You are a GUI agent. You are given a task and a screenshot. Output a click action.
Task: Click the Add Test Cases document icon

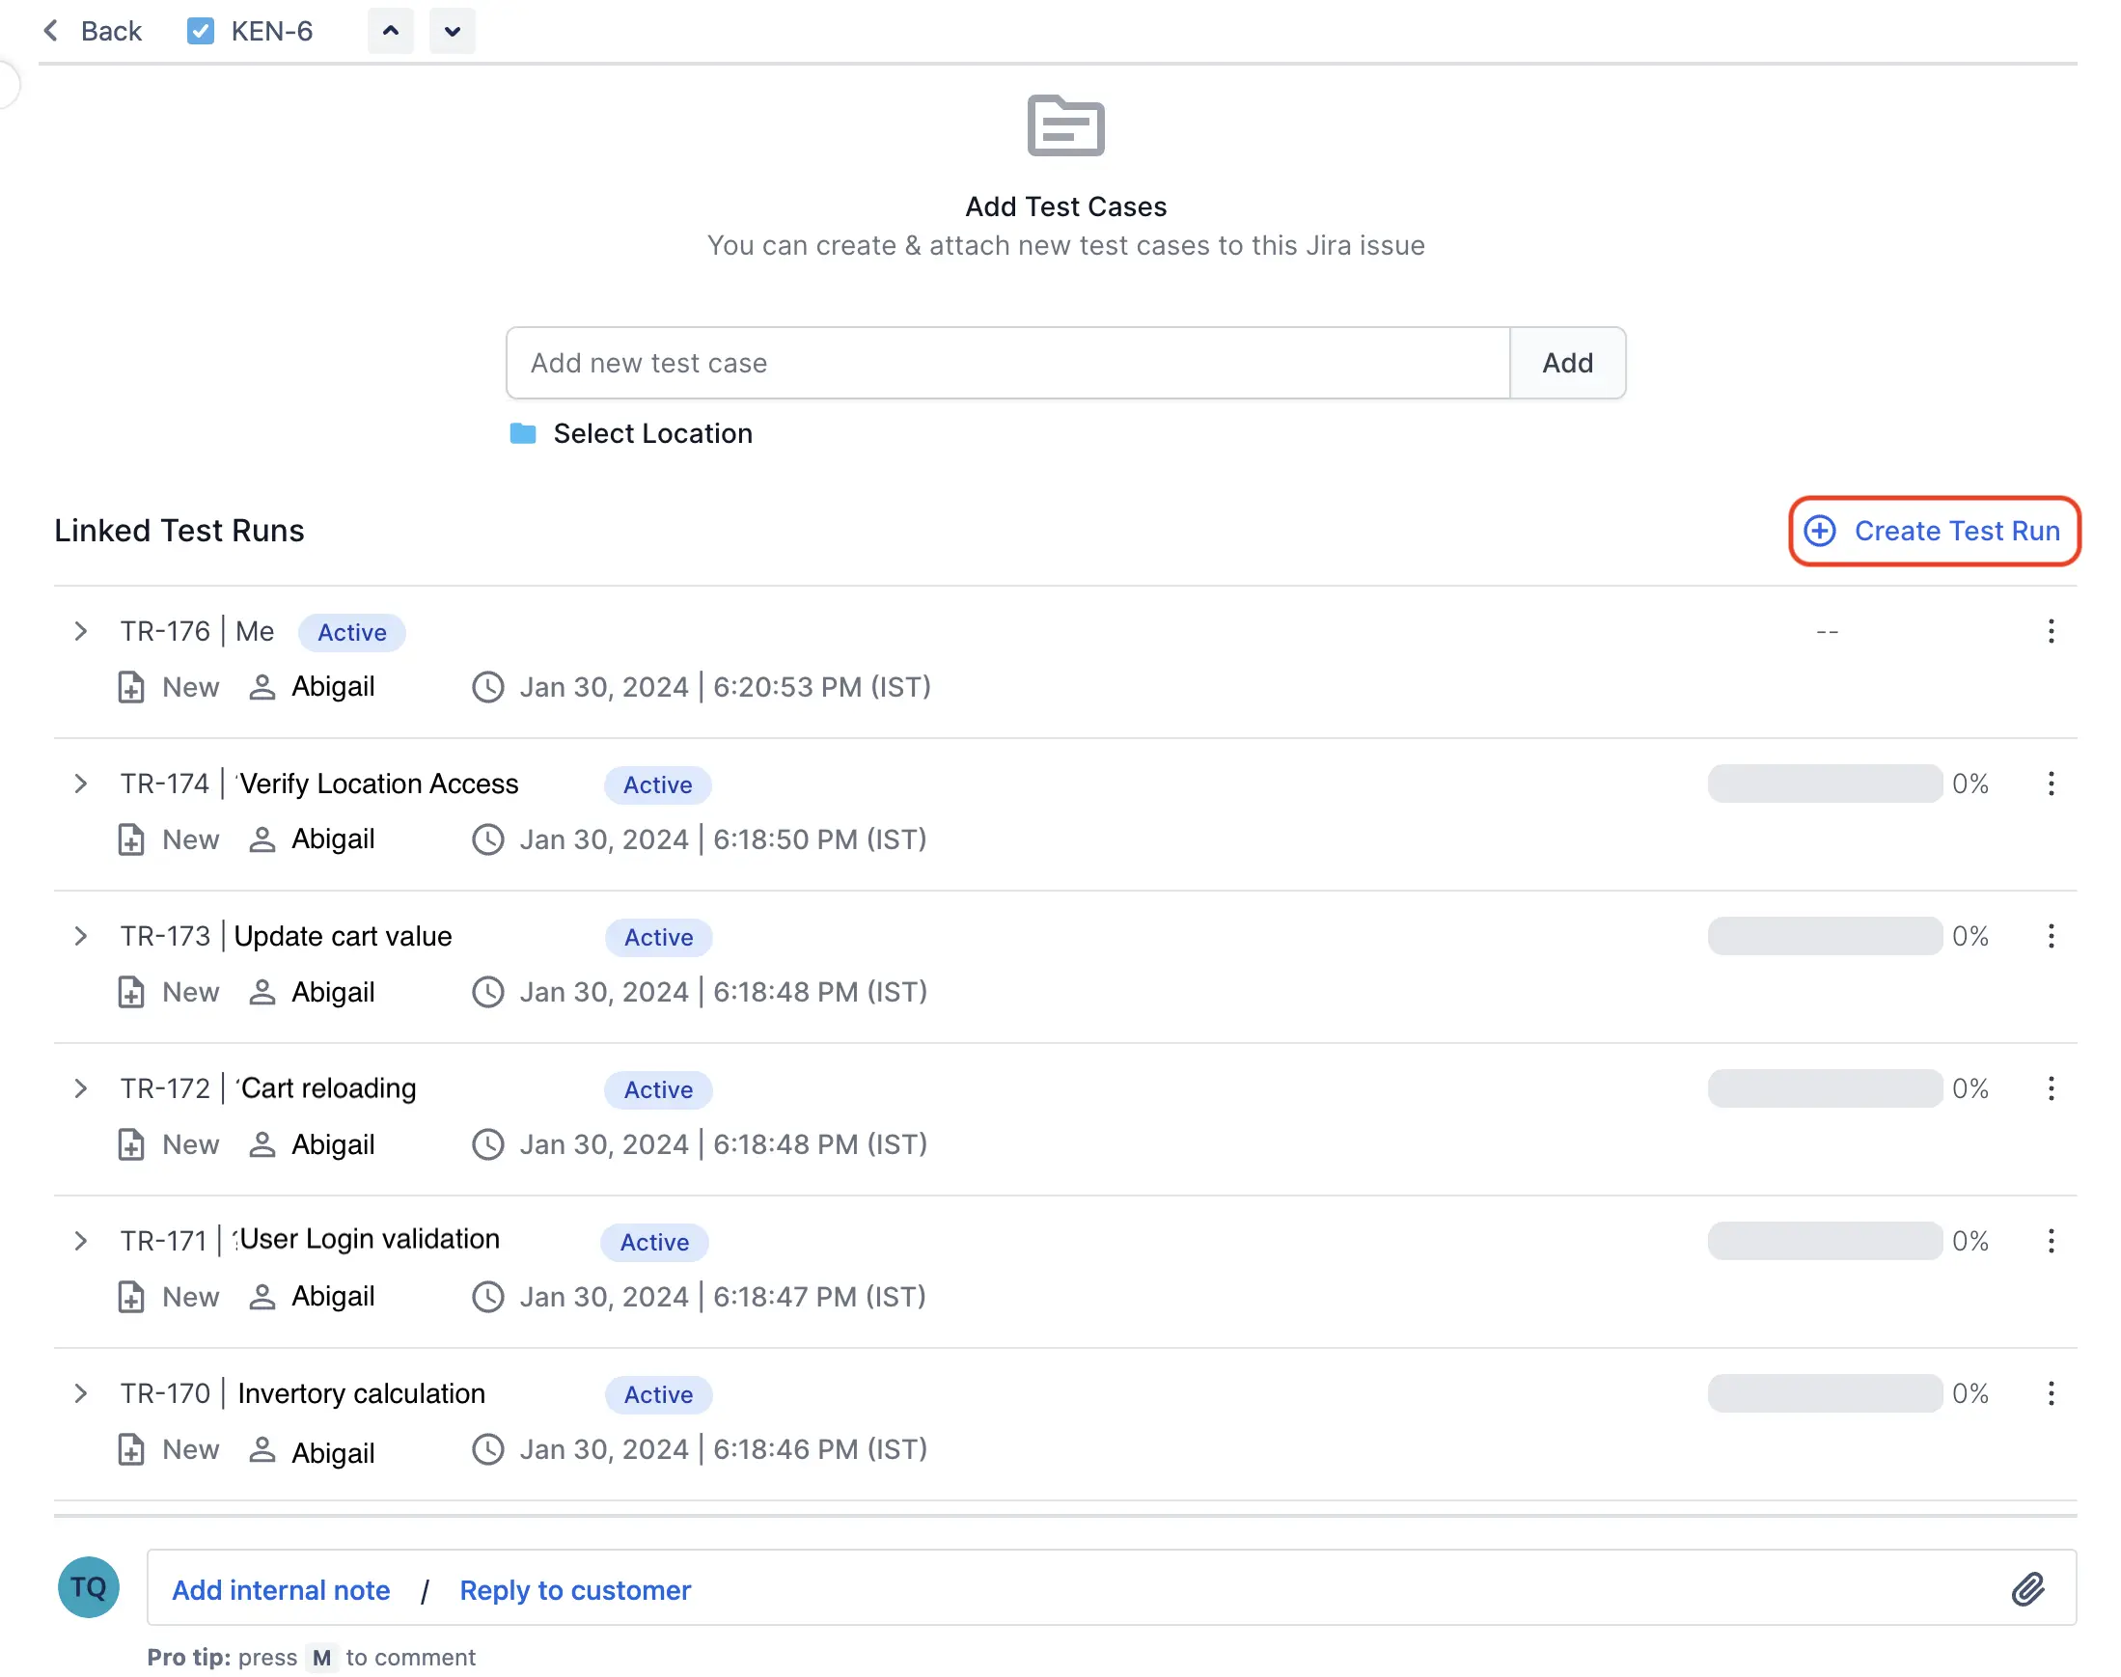coord(1065,125)
